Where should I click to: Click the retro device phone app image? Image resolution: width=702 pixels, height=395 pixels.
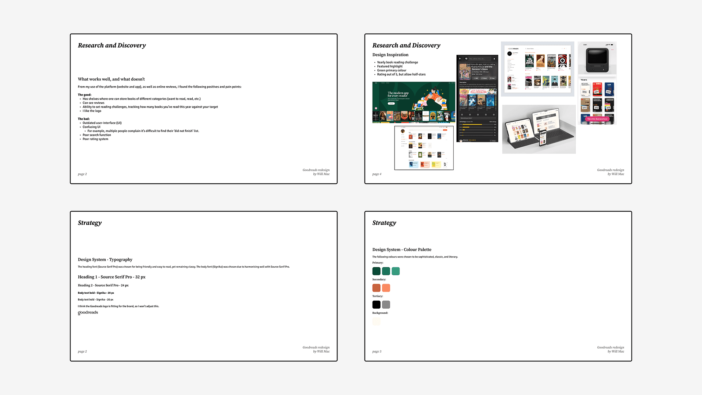click(597, 83)
